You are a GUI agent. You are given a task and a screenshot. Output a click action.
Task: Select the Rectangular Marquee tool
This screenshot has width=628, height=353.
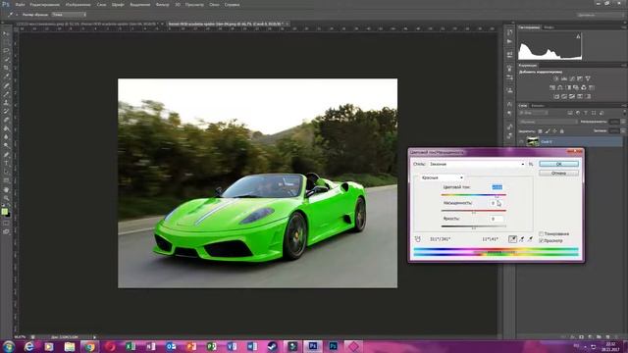pos(6,42)
